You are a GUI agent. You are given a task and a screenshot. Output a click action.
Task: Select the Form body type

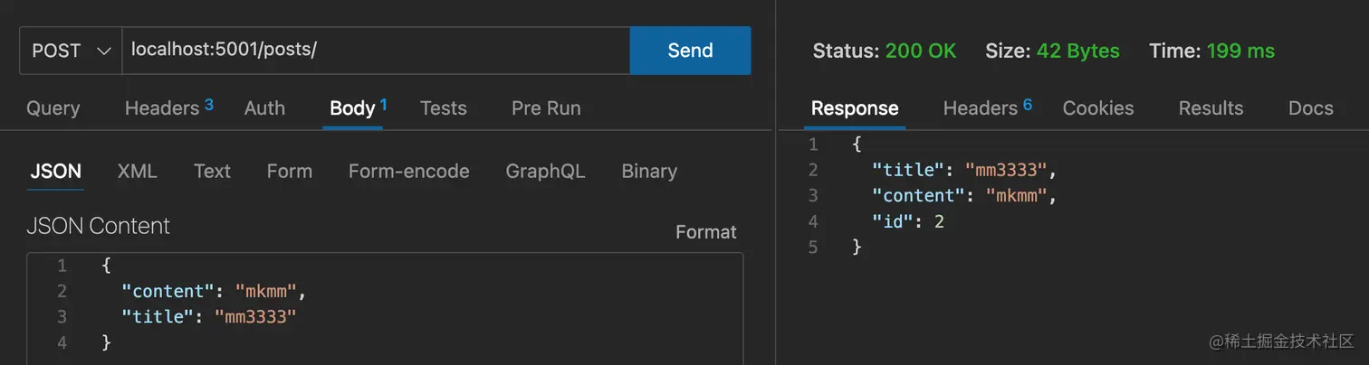(290, 171)
